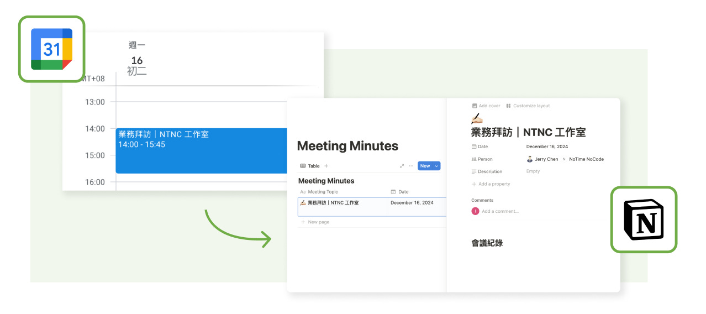Click the 會議紀錄 heading

[x=487, y=243]
